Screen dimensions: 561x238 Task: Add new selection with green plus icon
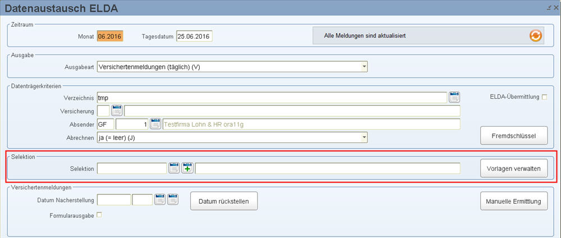click(x=187, y=168)
